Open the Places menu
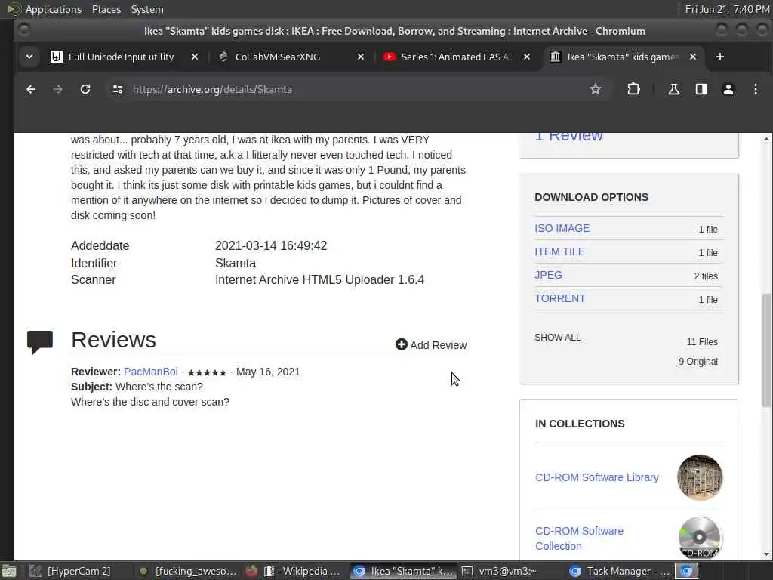Image resolution: width=773 pixels, height=580 pixels. coord(106,9)
